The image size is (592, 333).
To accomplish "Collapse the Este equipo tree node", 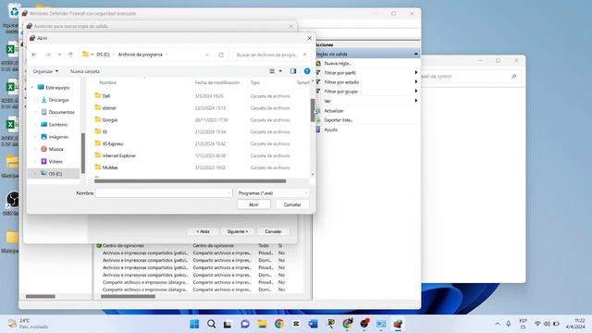I will click(x=32, y=88).
